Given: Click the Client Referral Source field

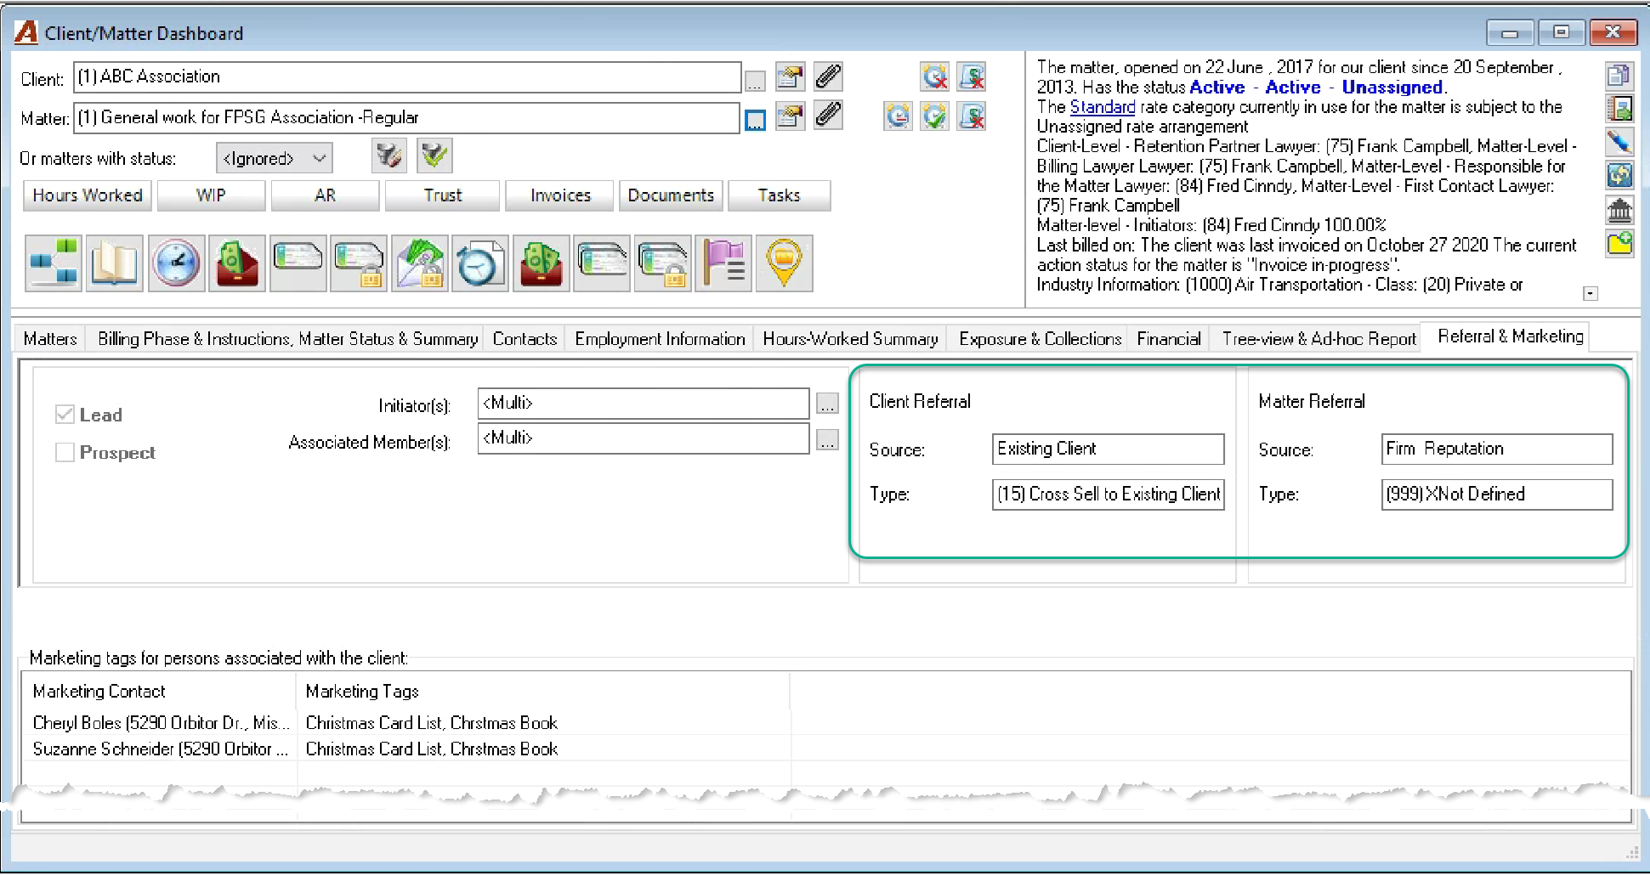Looking at the screenshot, I should point(1108,449).
